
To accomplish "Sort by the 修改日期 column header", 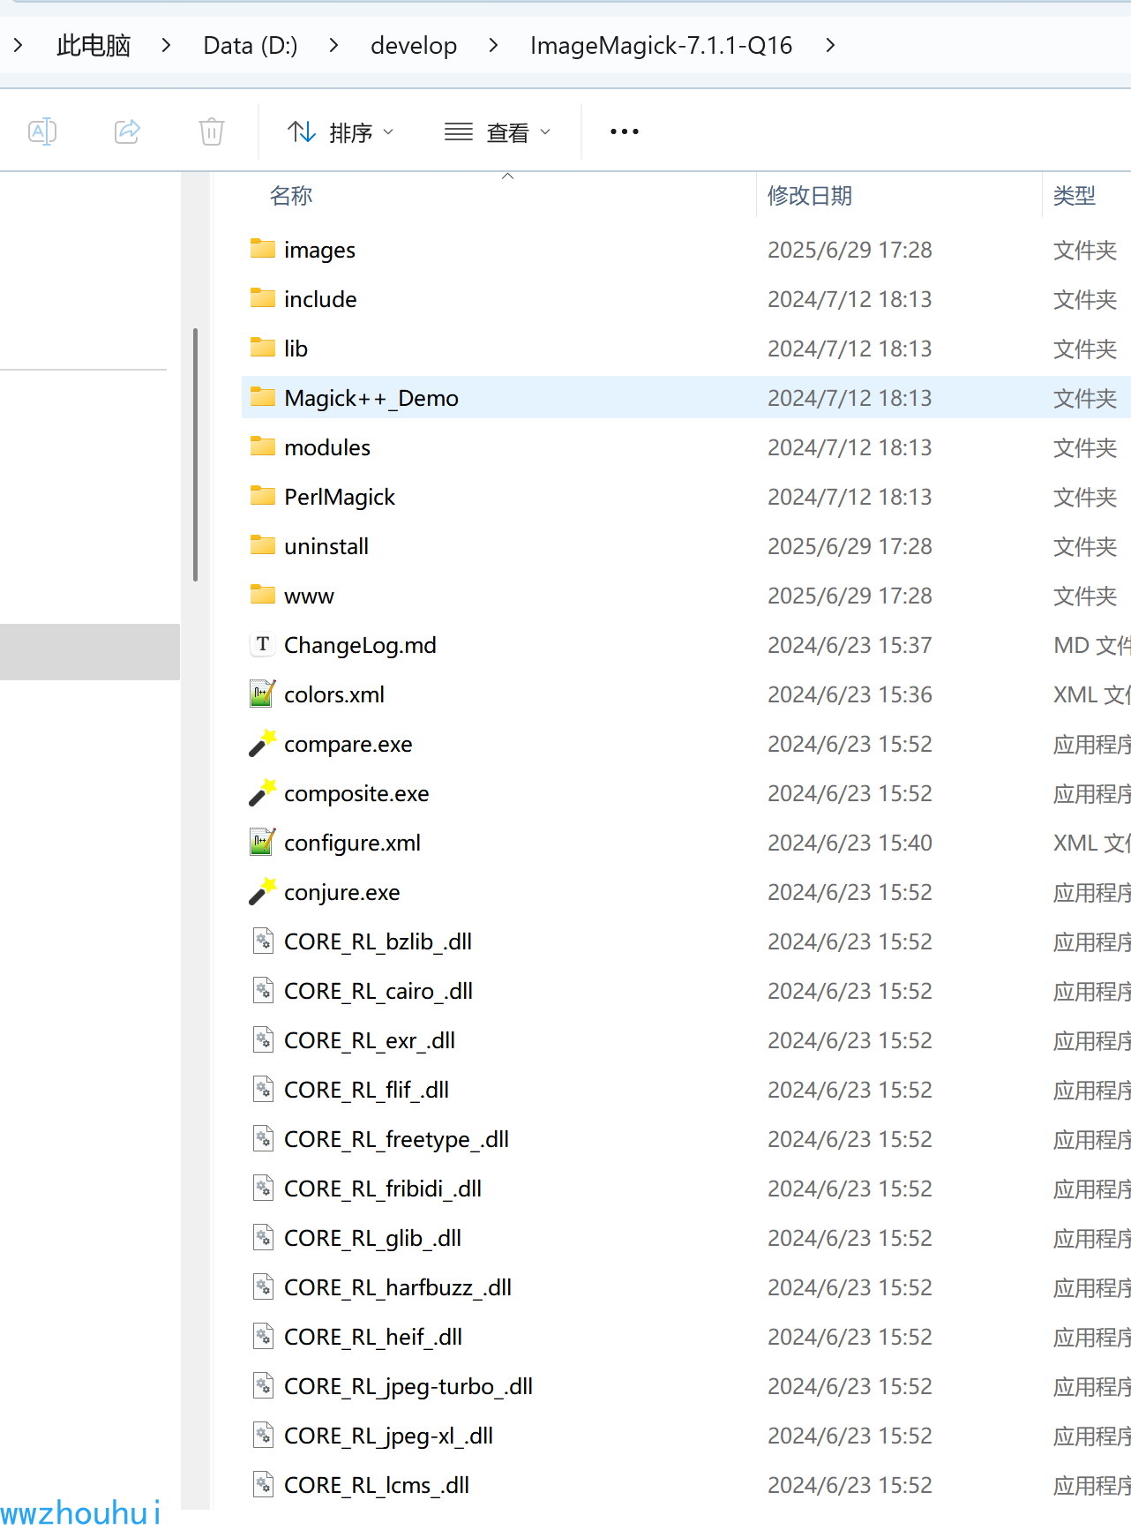I will pyautogui.click(x=810, y=196).
